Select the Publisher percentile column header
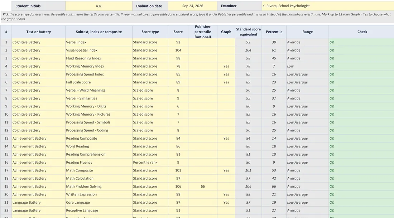The width and height of the screenshot is (394, 218). tap(202, 32)
